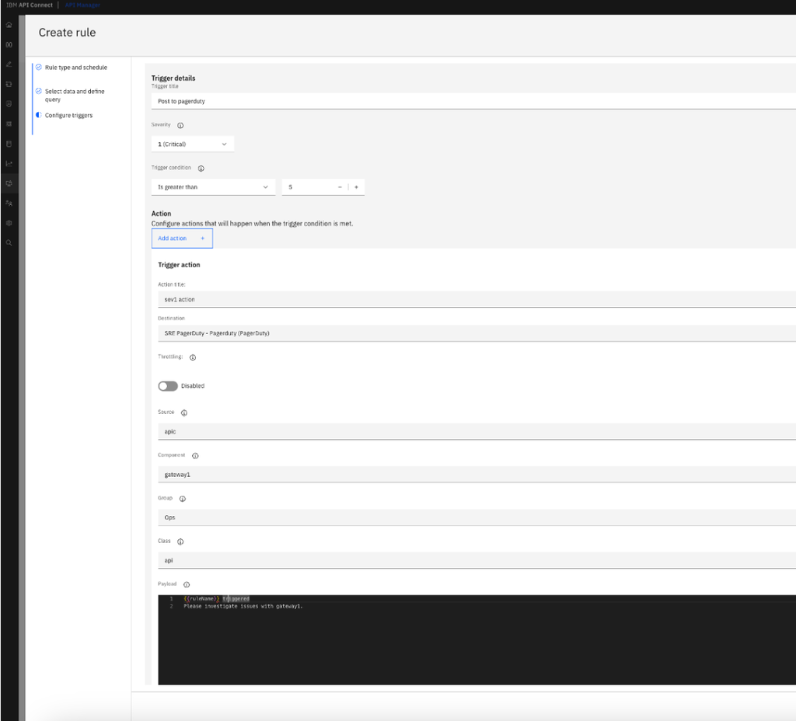This screenshot has height=721, width=796.
Task: Enable the Disabled throttling toggle switch
Action: pyautogui.click(x=168, y=385)
